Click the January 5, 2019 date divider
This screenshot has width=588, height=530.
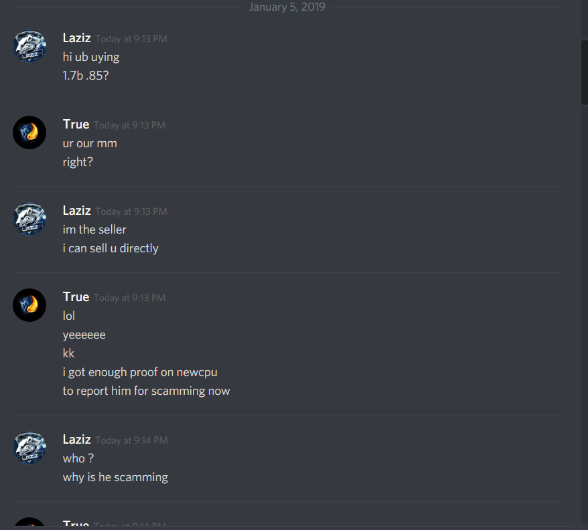(x=287, y=7)
